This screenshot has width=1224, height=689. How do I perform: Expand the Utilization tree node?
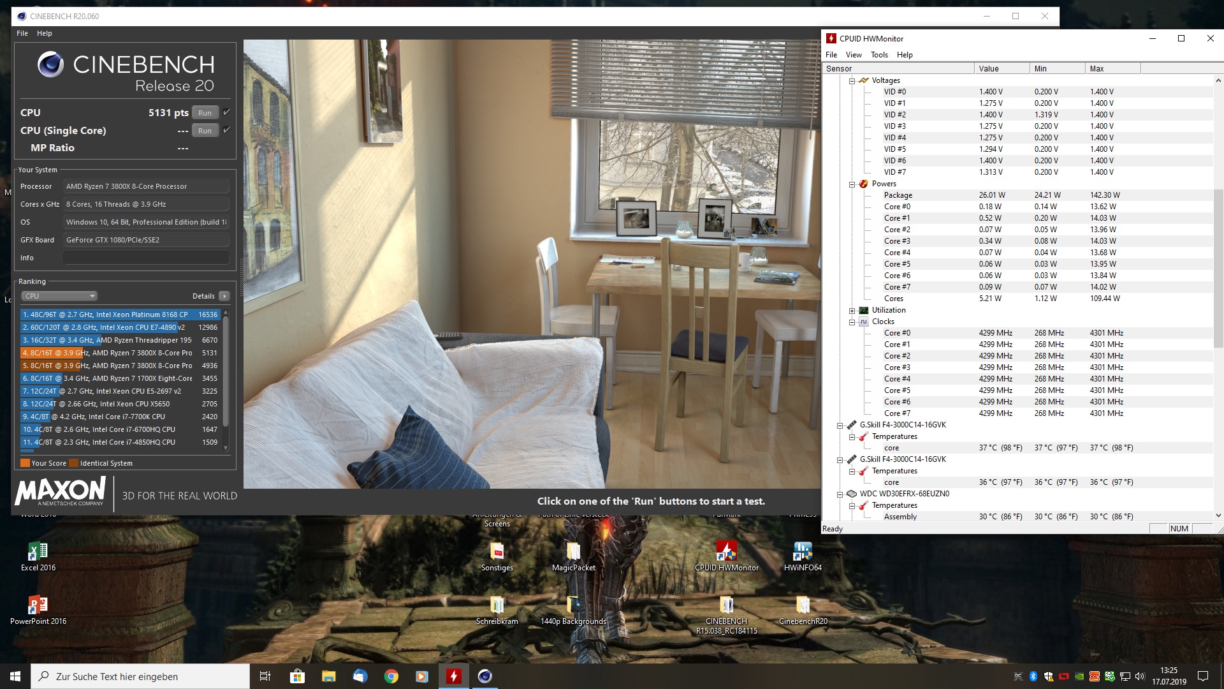pos(852,311)
